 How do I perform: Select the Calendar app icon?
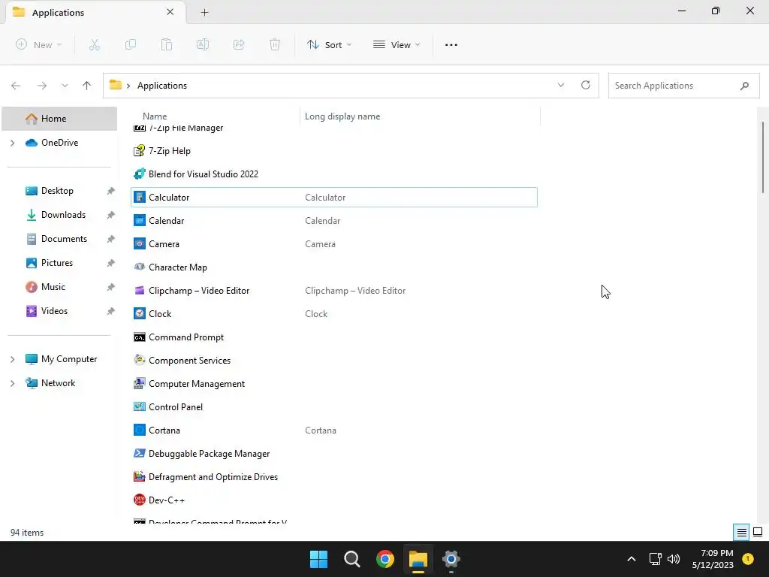click(x=139, y=220)
